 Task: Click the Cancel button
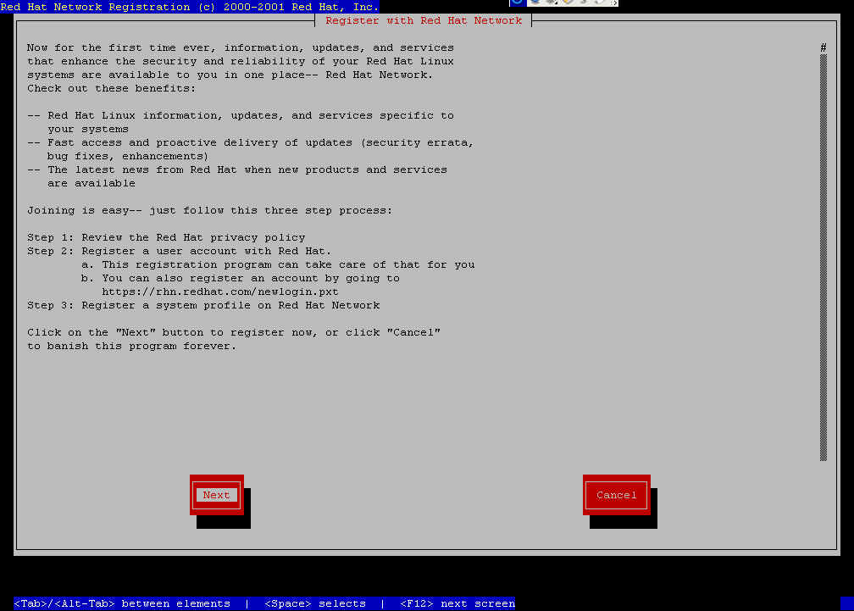617,495
